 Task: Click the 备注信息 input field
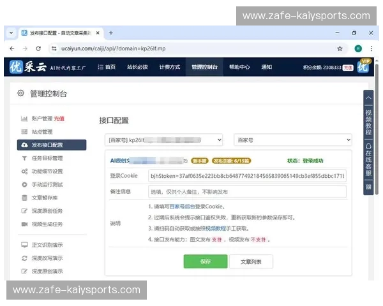pos(247,191)
